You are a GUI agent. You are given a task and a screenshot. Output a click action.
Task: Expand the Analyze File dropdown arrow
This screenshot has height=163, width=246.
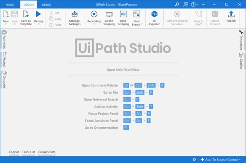pyautogui.click(x=201, y=24)
